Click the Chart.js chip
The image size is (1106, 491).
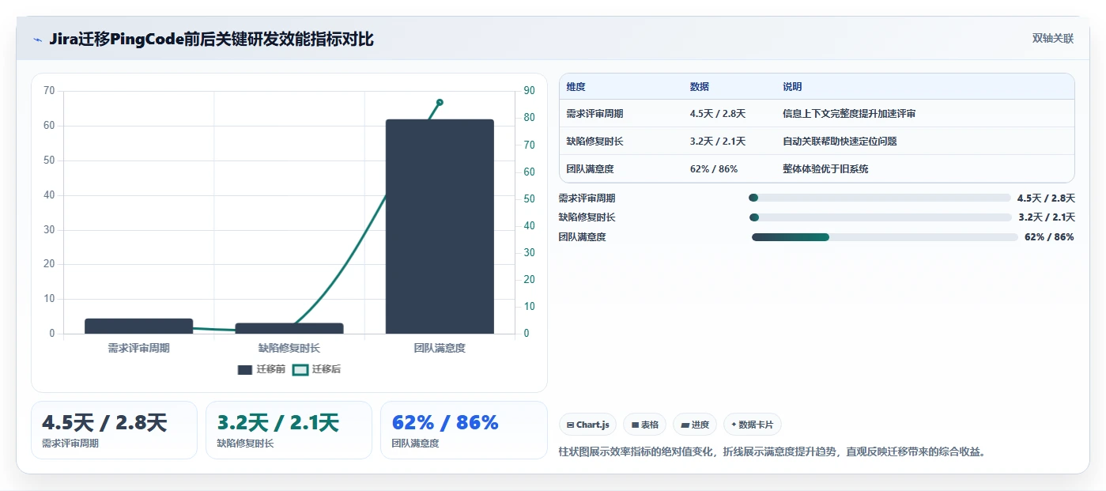click(x=588, y=425)
